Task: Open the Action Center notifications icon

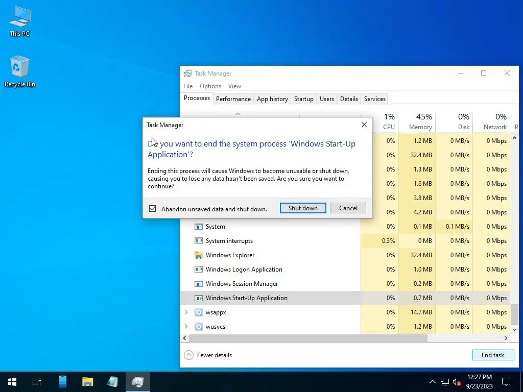Action: (506, 381)
